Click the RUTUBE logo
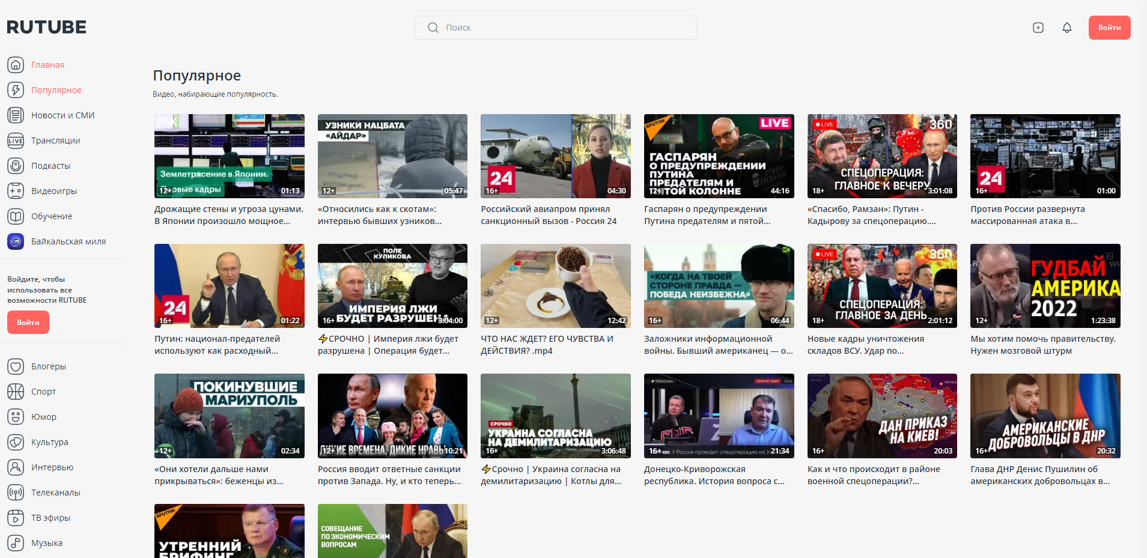The image size is (1147, 558). tap(47, 27)
